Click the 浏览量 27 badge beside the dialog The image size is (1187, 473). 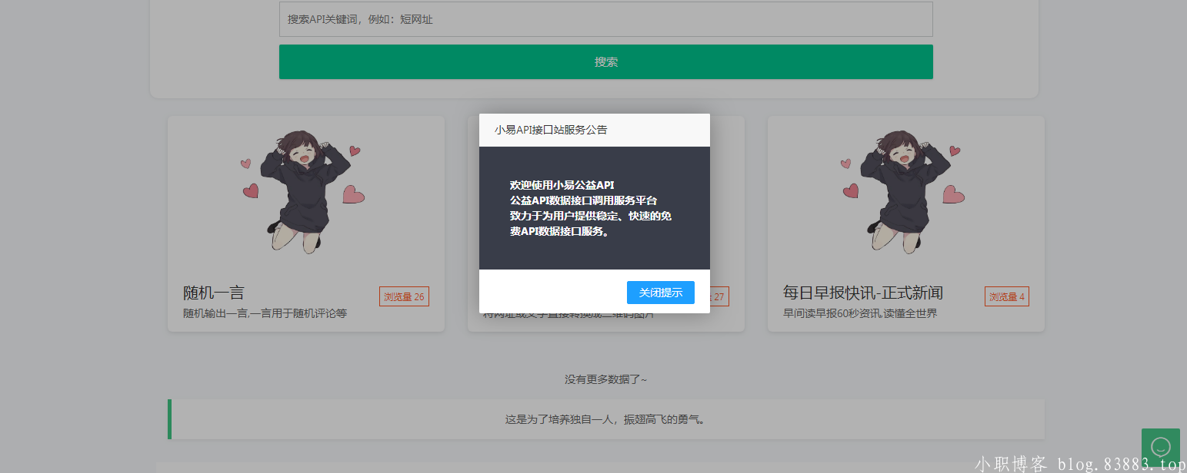(719, 296)
